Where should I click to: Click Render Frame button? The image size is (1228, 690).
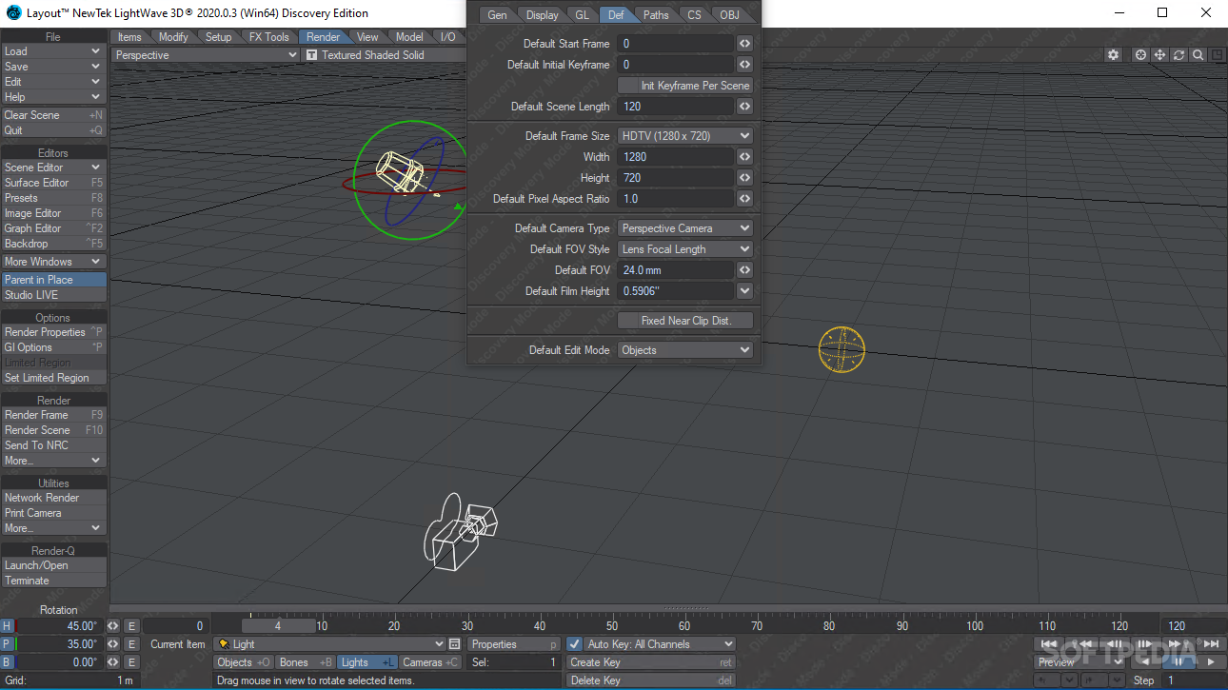[x=53, y=415]
